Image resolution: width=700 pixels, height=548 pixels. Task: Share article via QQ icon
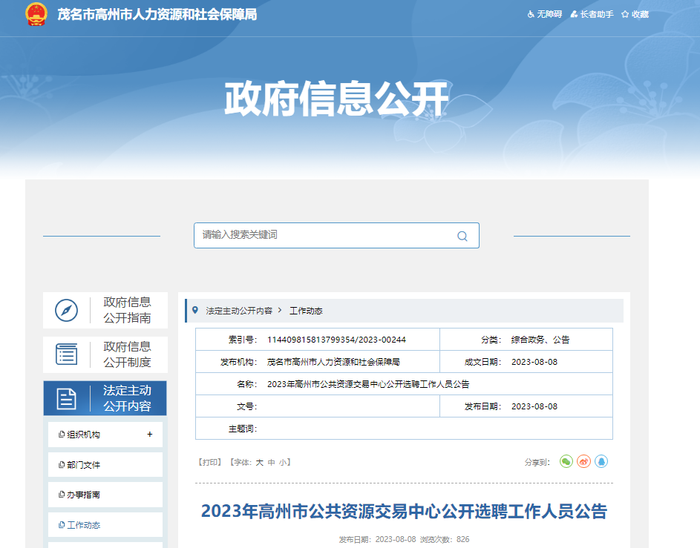601,461
